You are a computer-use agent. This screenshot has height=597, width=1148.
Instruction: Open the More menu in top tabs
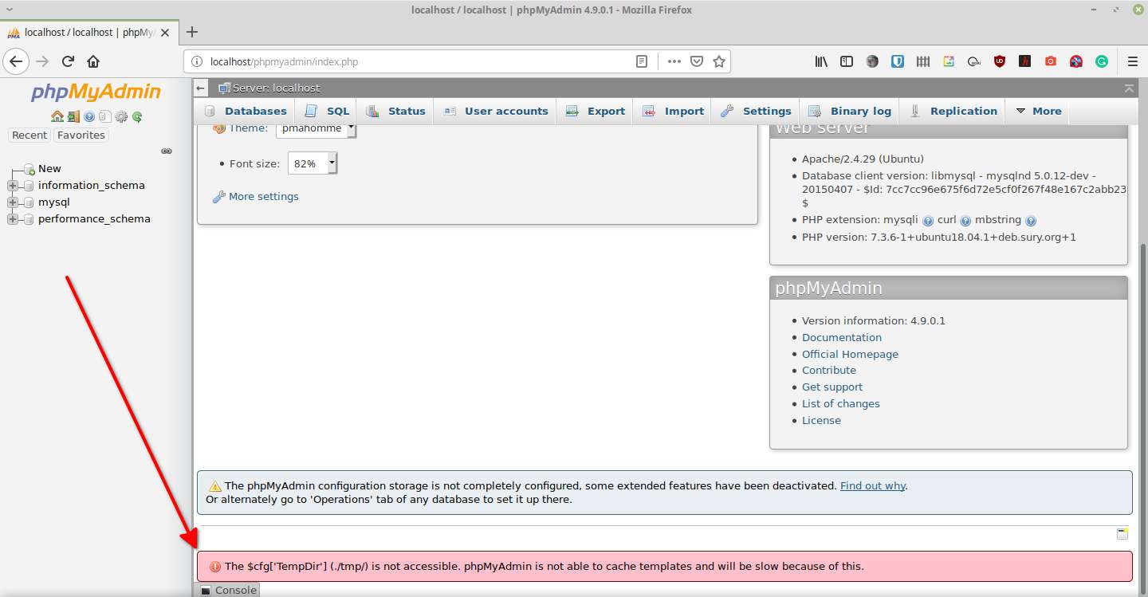click(x=1038, y=112)
